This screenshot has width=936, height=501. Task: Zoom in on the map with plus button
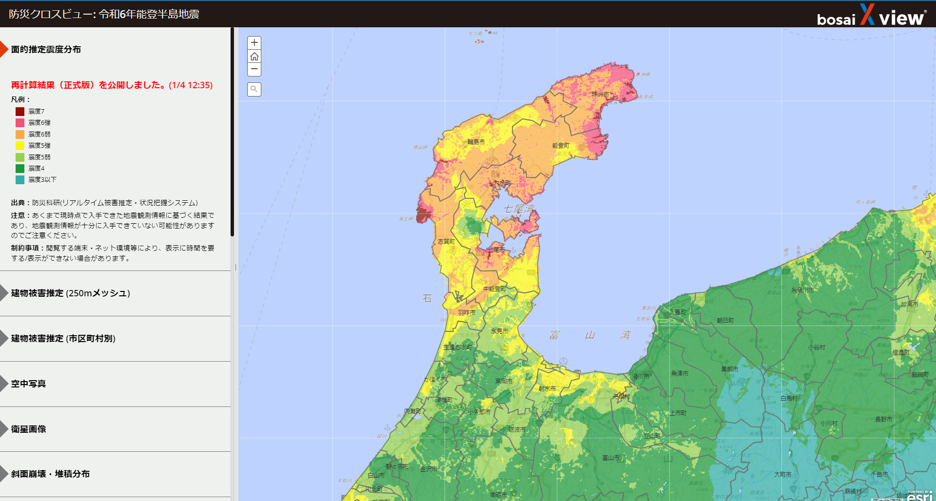coord(254,43)
